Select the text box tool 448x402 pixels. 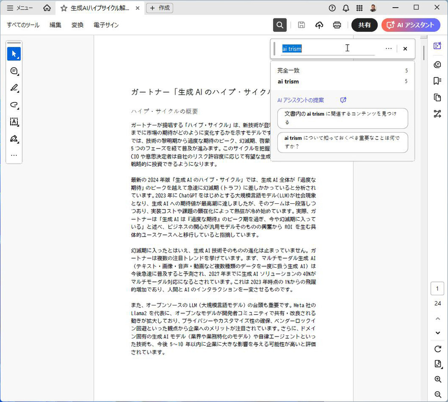coord(14,122)
